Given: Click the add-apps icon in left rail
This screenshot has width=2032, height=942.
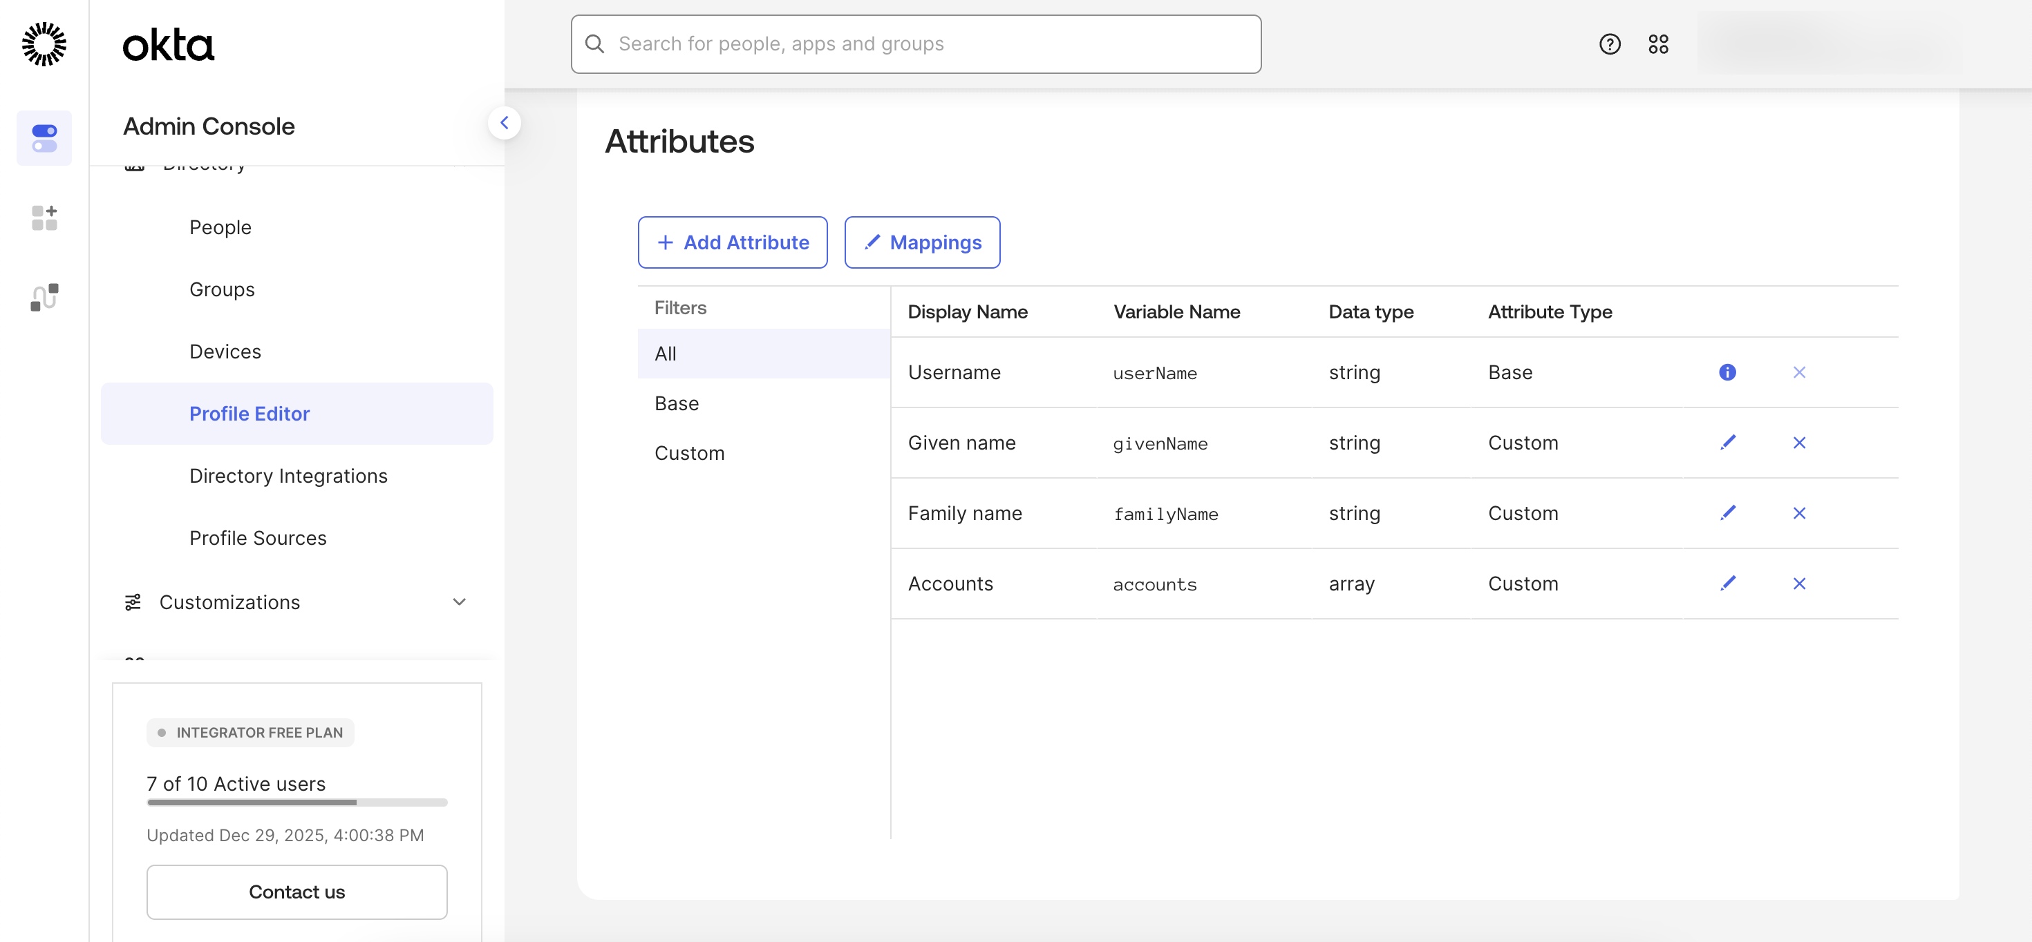Looking at the screenshot, I should [44, 218].
